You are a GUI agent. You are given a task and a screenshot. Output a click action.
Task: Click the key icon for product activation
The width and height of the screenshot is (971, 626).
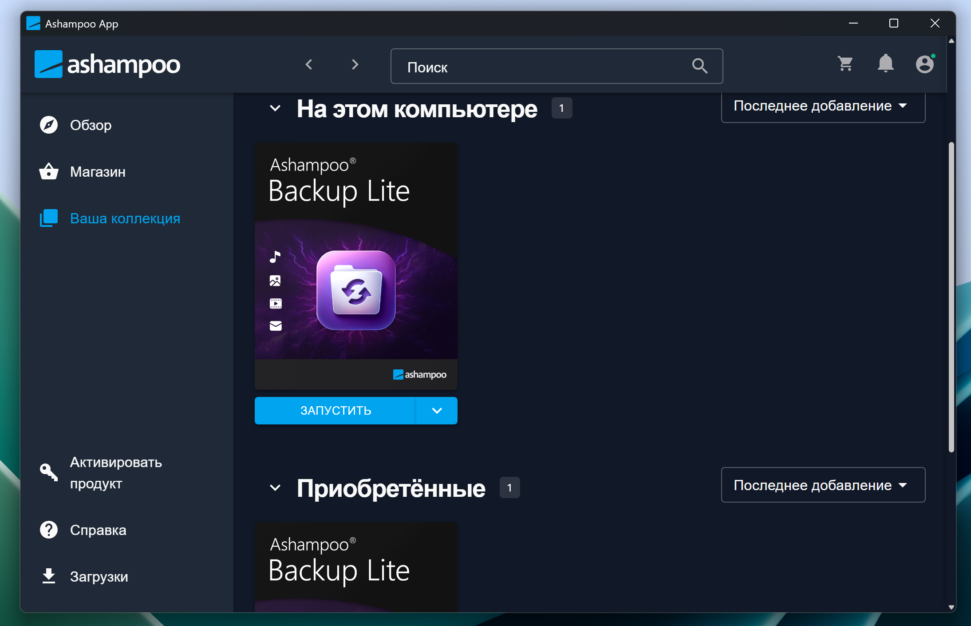[x=49, y=472]
